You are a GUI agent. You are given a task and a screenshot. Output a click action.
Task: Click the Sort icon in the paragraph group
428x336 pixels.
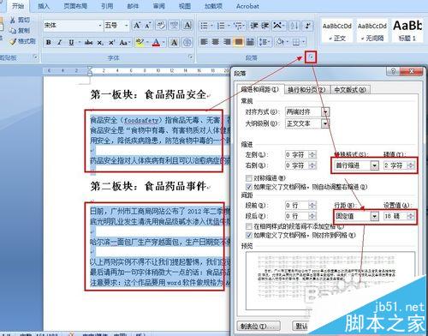pyautogui.click(x=294, y=26)
